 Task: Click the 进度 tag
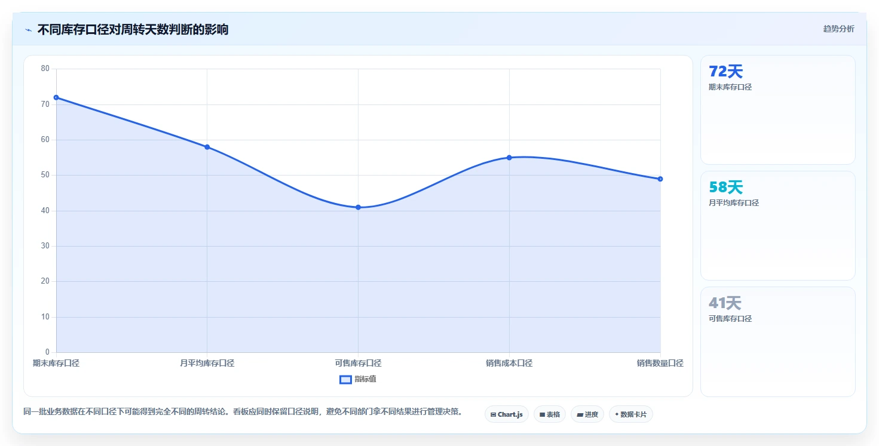(587, 414)
